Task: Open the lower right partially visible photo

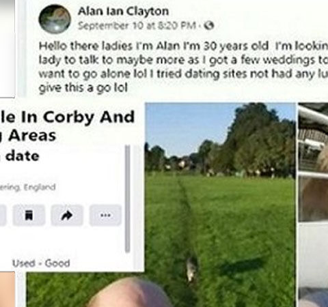Action: (x=313, y=265)
